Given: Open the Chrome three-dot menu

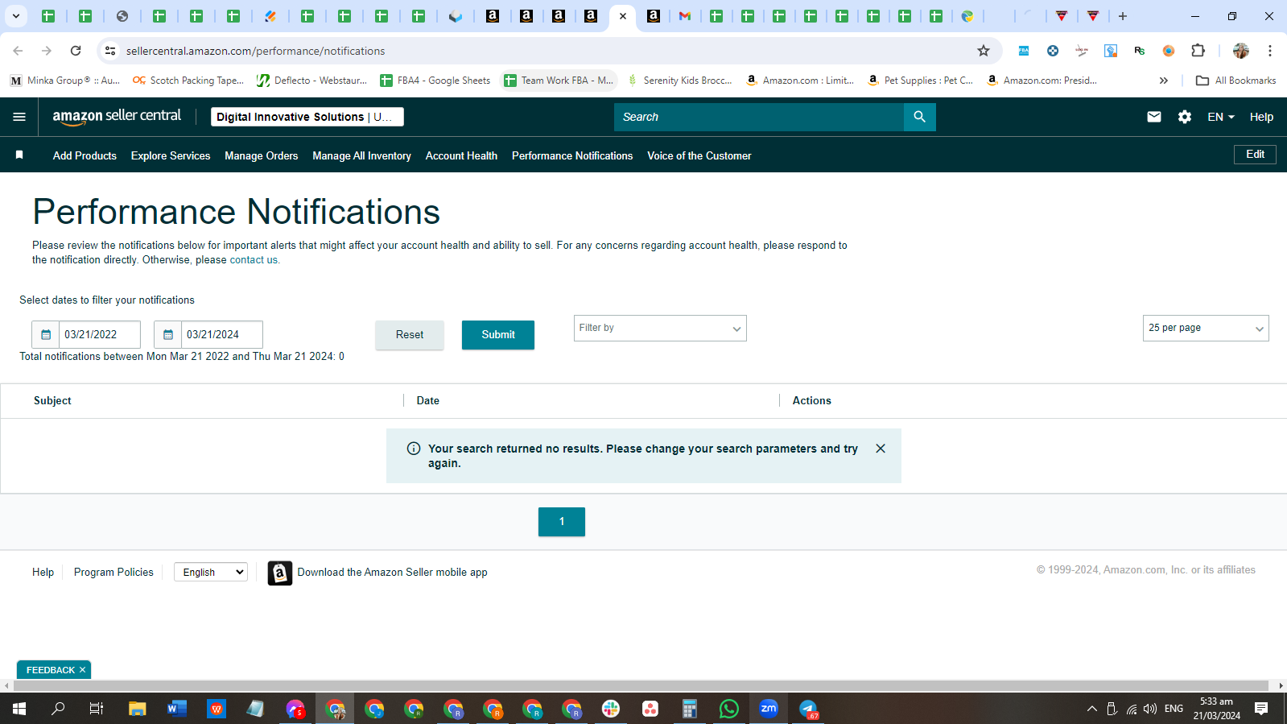Looking at the screenshot, I should [x=1270, y=51].
